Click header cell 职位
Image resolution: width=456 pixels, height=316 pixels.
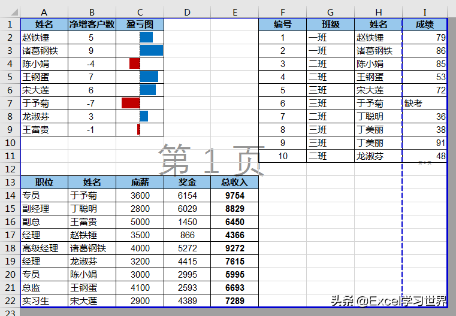[x=44, y=183]
